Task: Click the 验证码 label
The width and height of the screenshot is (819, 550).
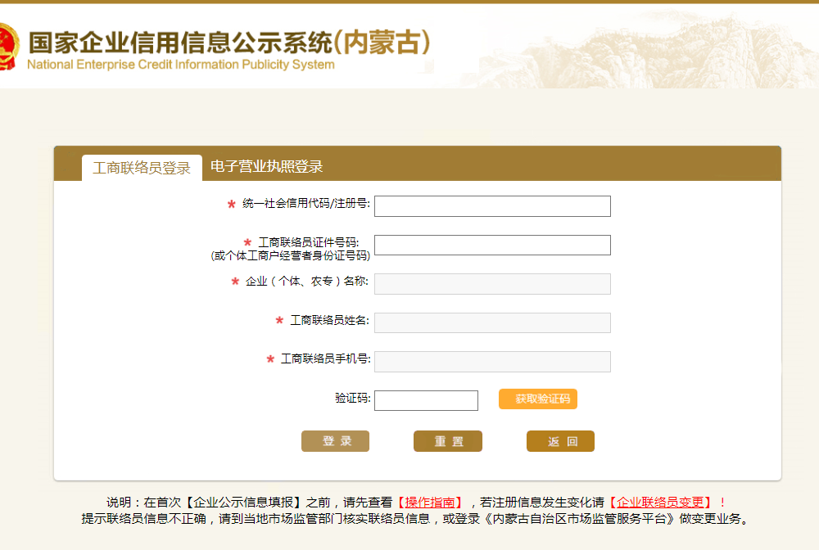Action: tap(352, 398)
